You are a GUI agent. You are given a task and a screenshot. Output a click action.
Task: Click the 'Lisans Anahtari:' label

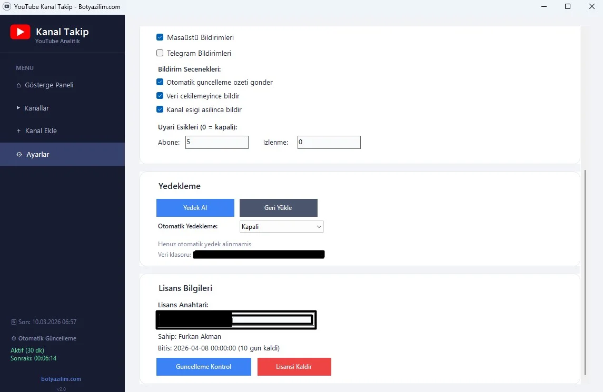click(x=183, y=305)
